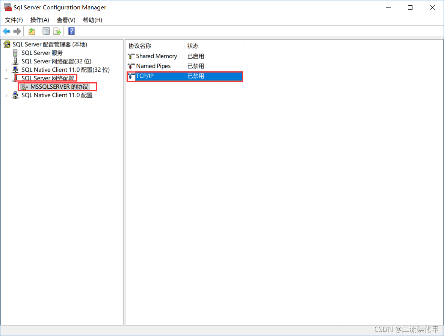Close the Sql Server Configuration Manager window

tap(432, 8)
